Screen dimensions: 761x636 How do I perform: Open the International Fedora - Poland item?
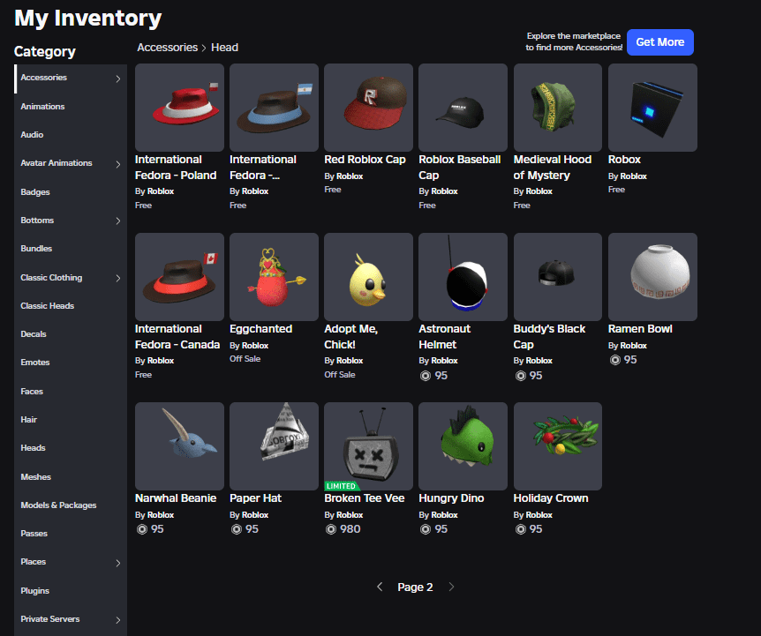click(178, 108)
